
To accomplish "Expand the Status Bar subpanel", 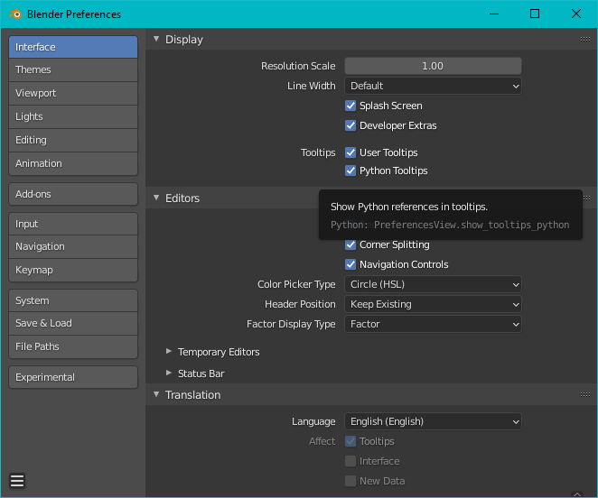I will coord(169,373).
